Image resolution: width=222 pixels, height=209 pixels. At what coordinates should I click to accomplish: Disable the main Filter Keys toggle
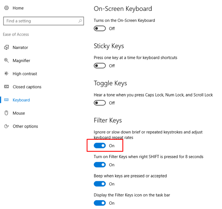pos(100,146)
